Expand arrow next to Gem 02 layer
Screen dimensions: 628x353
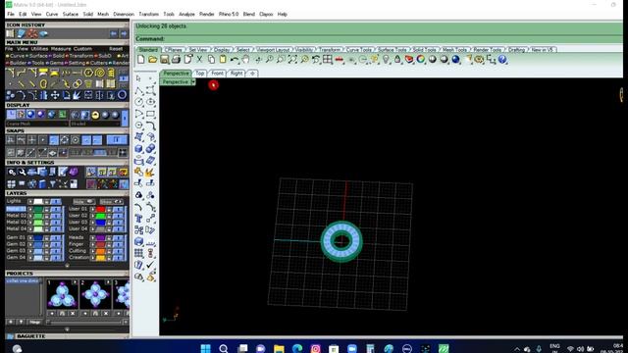click(30, 244)
